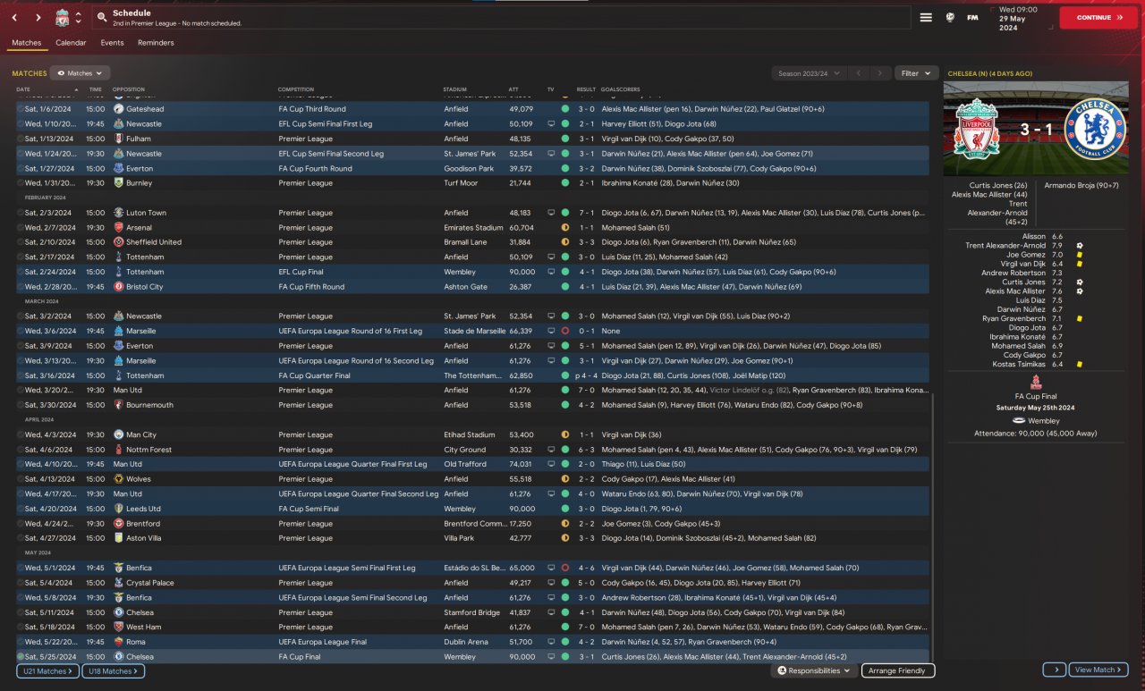Click the Liverpool club badge in header
The image size is (1145, 691).
click(62, 17)
